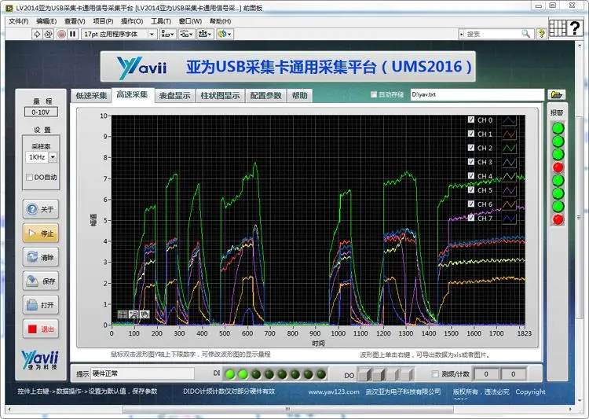Toggle the CH 2 plot checkbox
The image size is (589, 419).
(471, 148)
